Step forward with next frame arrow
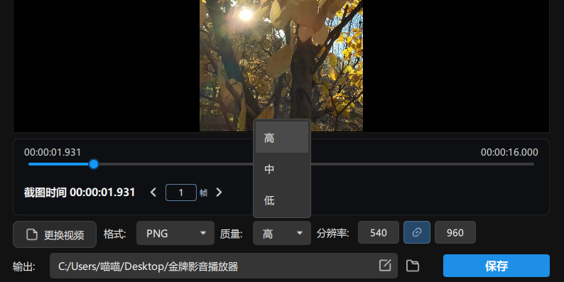Viewport: 564px width, 282px height. [x=219, y=192]
